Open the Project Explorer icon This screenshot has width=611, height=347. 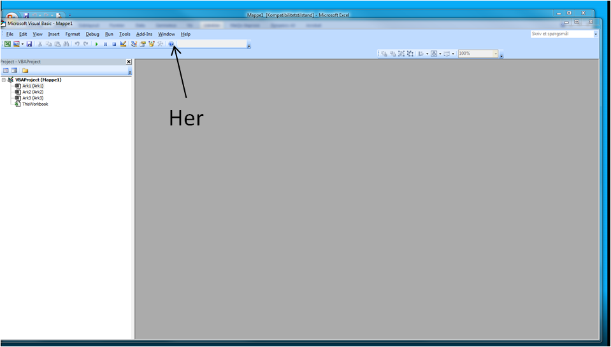point(134,44)
